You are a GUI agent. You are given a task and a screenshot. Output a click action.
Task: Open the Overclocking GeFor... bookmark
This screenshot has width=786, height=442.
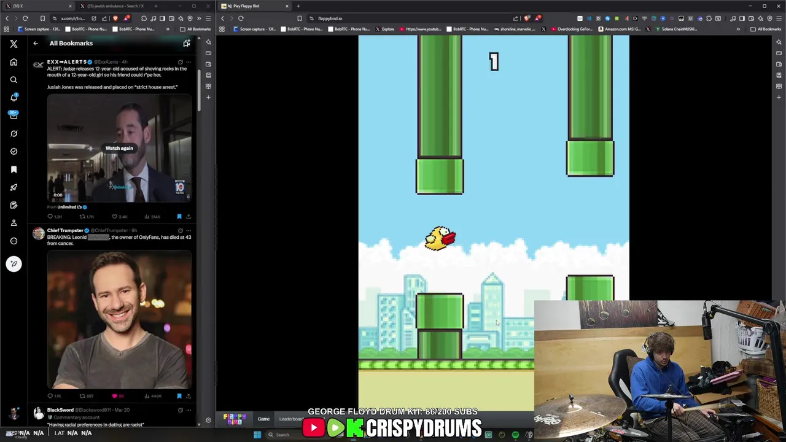click(572, 29)
